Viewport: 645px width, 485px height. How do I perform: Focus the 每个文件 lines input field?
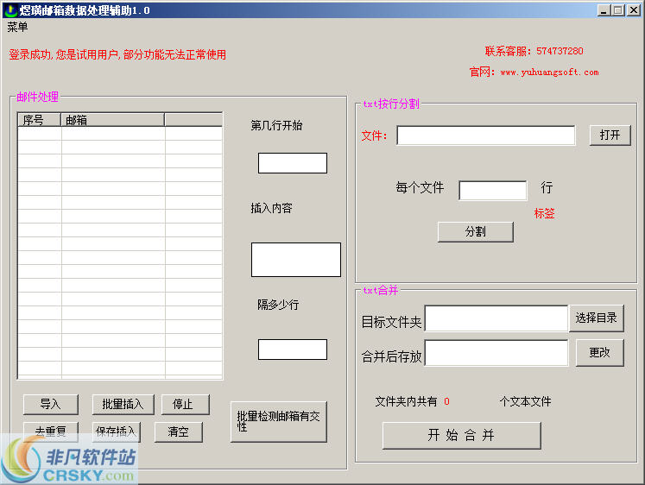(x=493, y=191)
